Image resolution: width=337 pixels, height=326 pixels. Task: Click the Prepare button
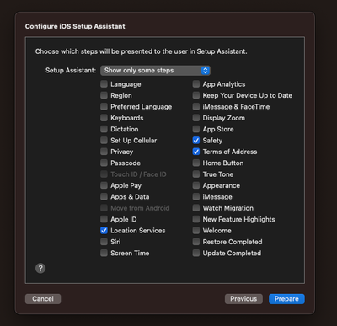click(286, 299)
